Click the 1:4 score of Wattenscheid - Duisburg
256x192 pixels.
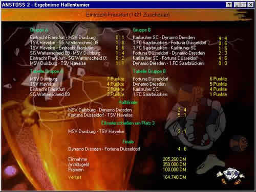click(x=120, y=53)
